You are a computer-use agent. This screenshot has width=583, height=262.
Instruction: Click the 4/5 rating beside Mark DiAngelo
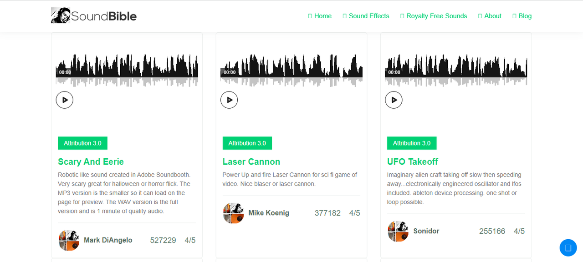(190, 240)
